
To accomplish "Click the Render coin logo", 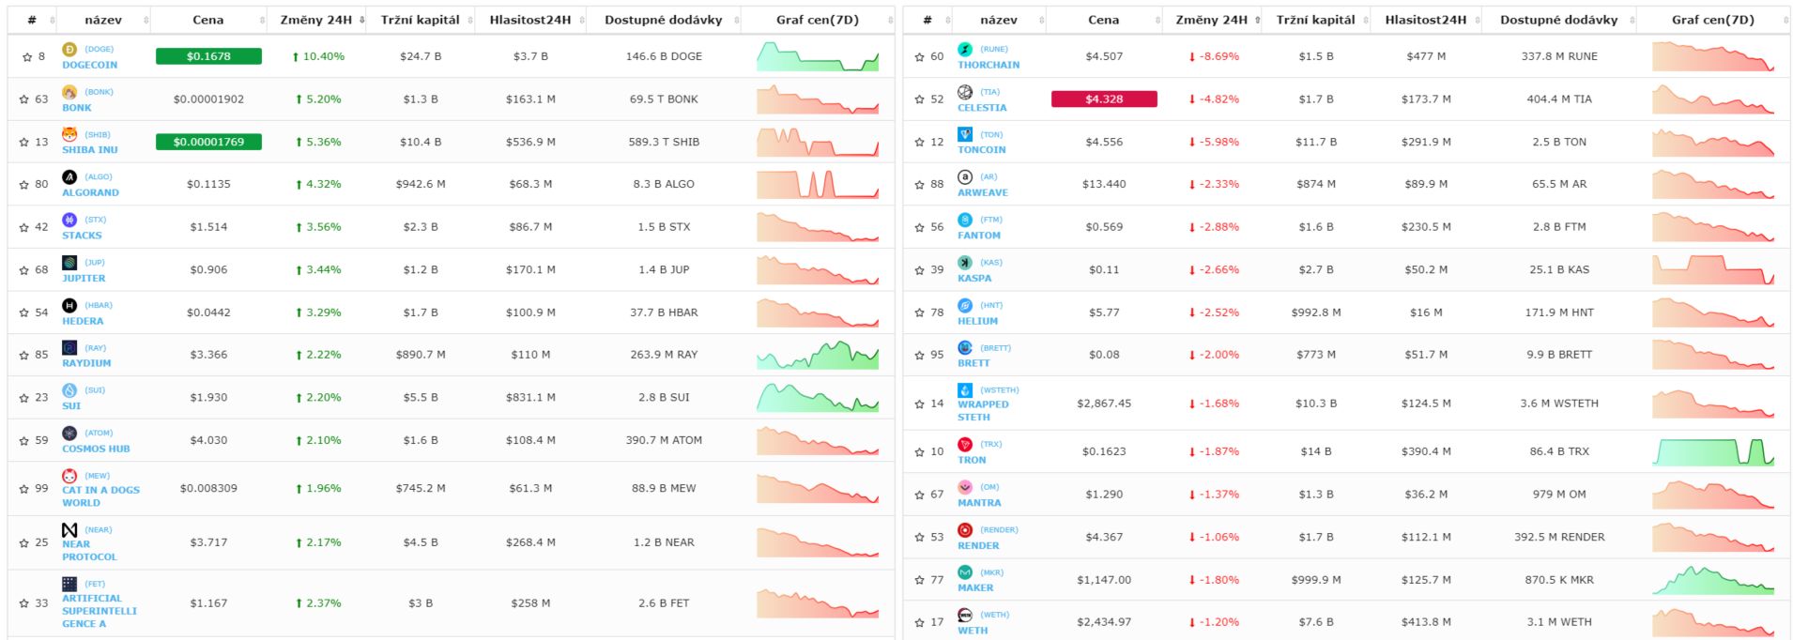I will click(x=965, y=529).
